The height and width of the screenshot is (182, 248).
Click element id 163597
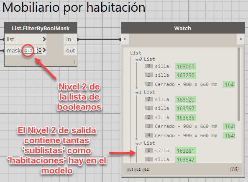click(x=186, y=109)
